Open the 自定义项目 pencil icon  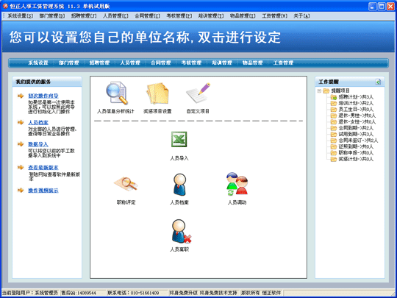click(x=198, y=93)
